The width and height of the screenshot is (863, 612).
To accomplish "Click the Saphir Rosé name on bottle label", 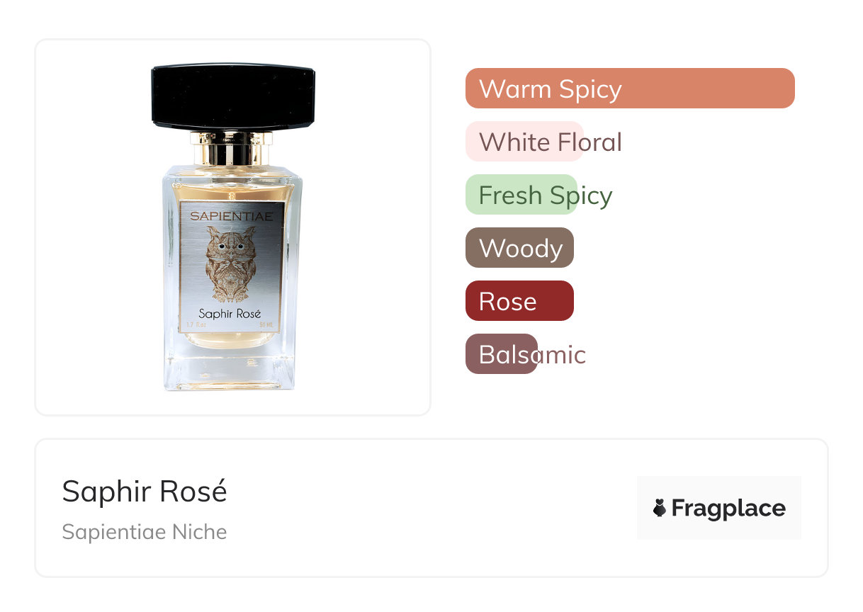I will coord(230,314).
